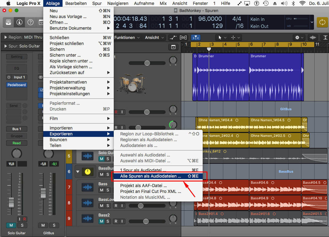The width and height of the screenshot is (329, 237).
Task: Click the Bus 1 output slot
Action: point(17,129)
